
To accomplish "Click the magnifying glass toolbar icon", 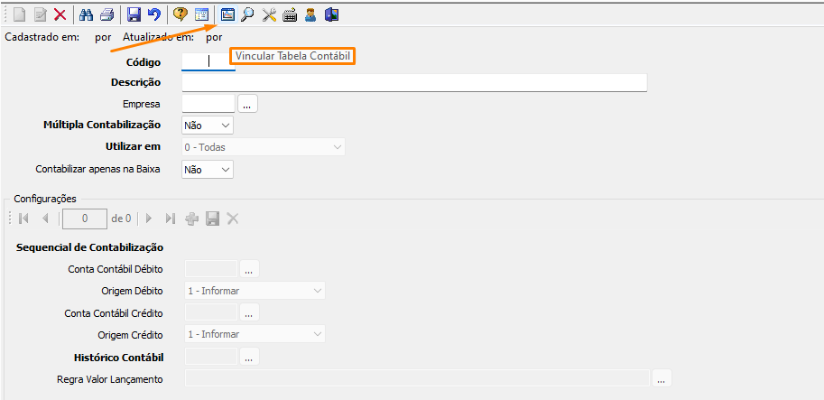I will (x=247, y=15).
